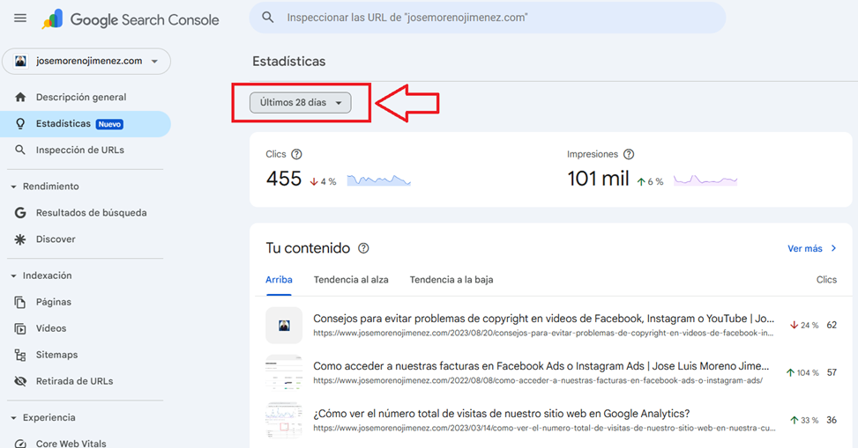Go to Resultados de búsqueda report
Screen dimensions: 858x448
point(91,213)
